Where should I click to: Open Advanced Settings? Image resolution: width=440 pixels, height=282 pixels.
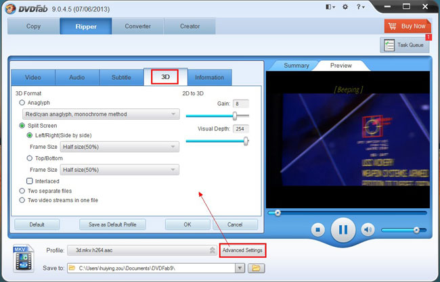pos(242,250)
